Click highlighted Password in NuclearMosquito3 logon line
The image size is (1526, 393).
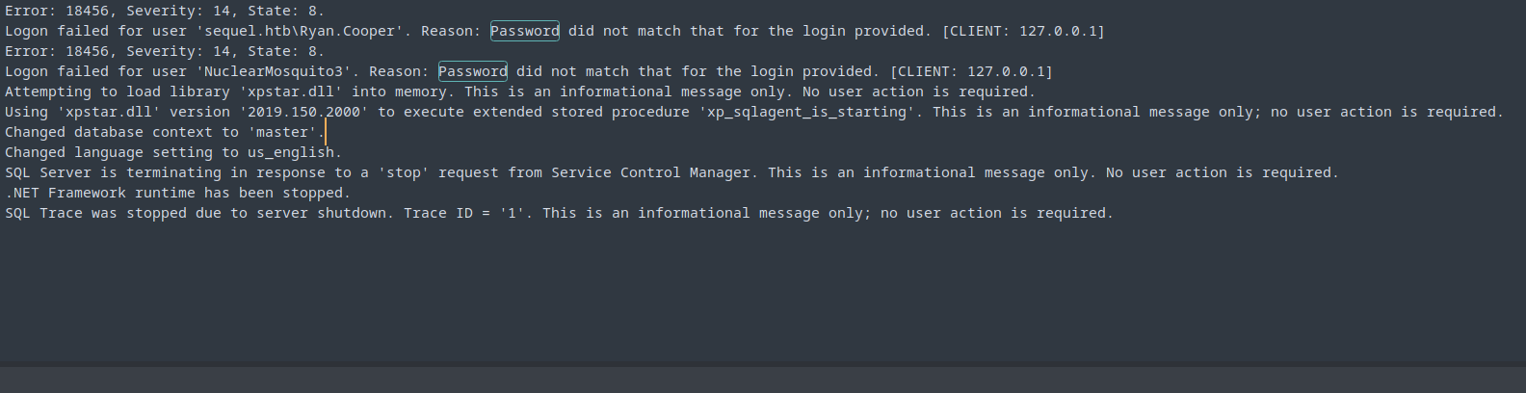(473, 71)
